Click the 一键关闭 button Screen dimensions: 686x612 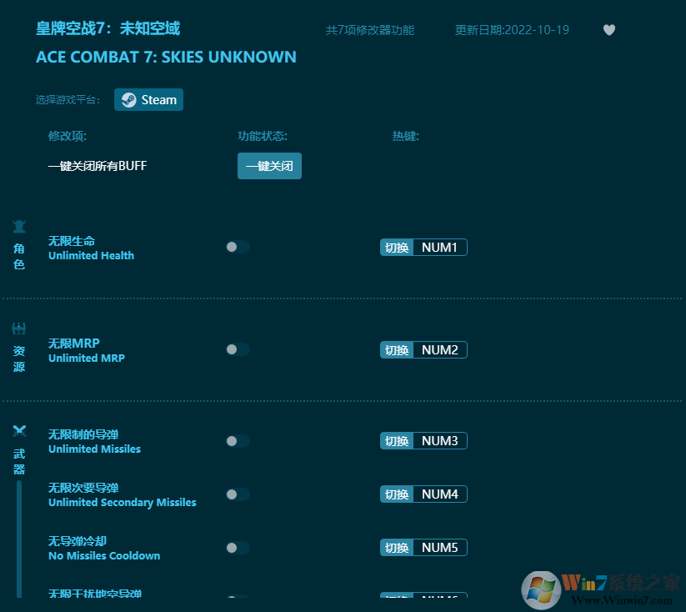(x=269, y=166)
